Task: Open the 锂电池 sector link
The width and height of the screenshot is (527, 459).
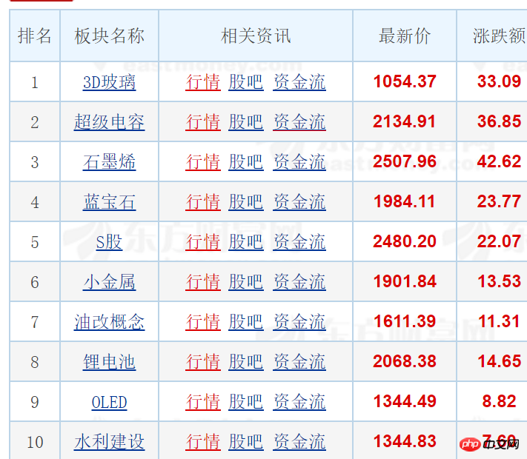Action: (x=109, y=361)
